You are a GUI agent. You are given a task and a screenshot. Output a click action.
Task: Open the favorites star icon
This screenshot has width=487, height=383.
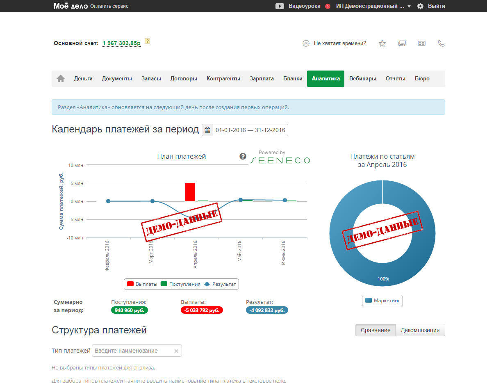click(382, 43)
